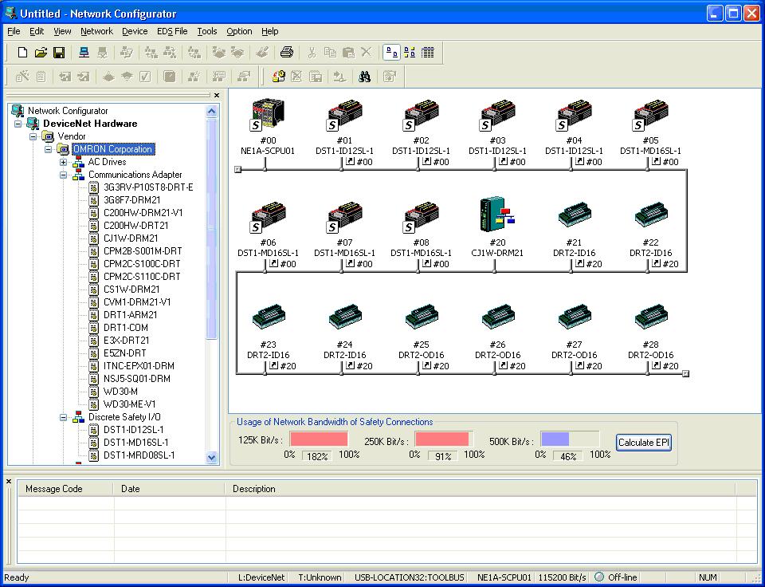Click the Date column header
The height and width of the screenshot is (587, 765).
[x=170, y=489]
